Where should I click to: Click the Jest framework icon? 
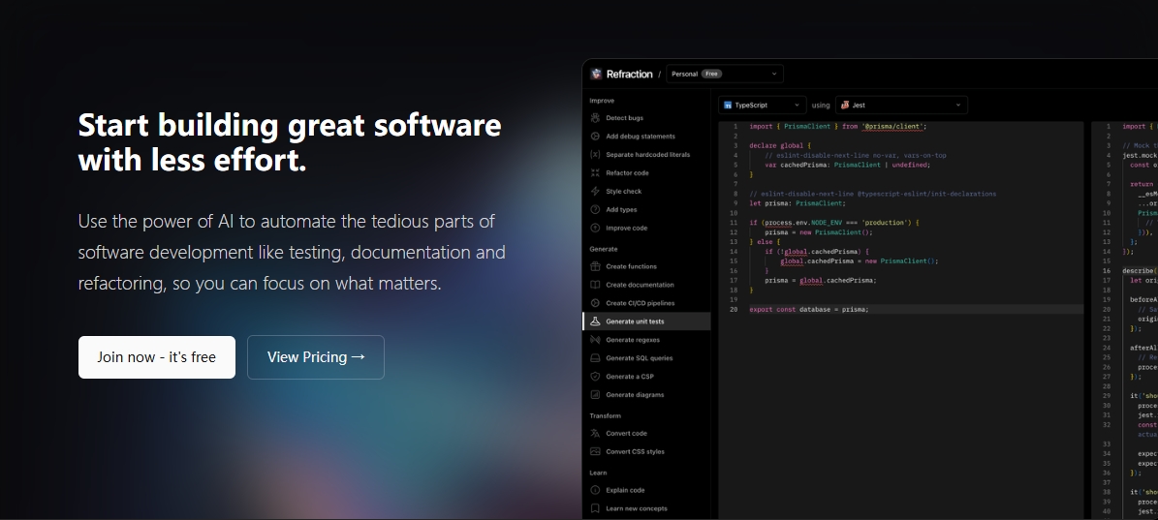(x=845, y=105)
